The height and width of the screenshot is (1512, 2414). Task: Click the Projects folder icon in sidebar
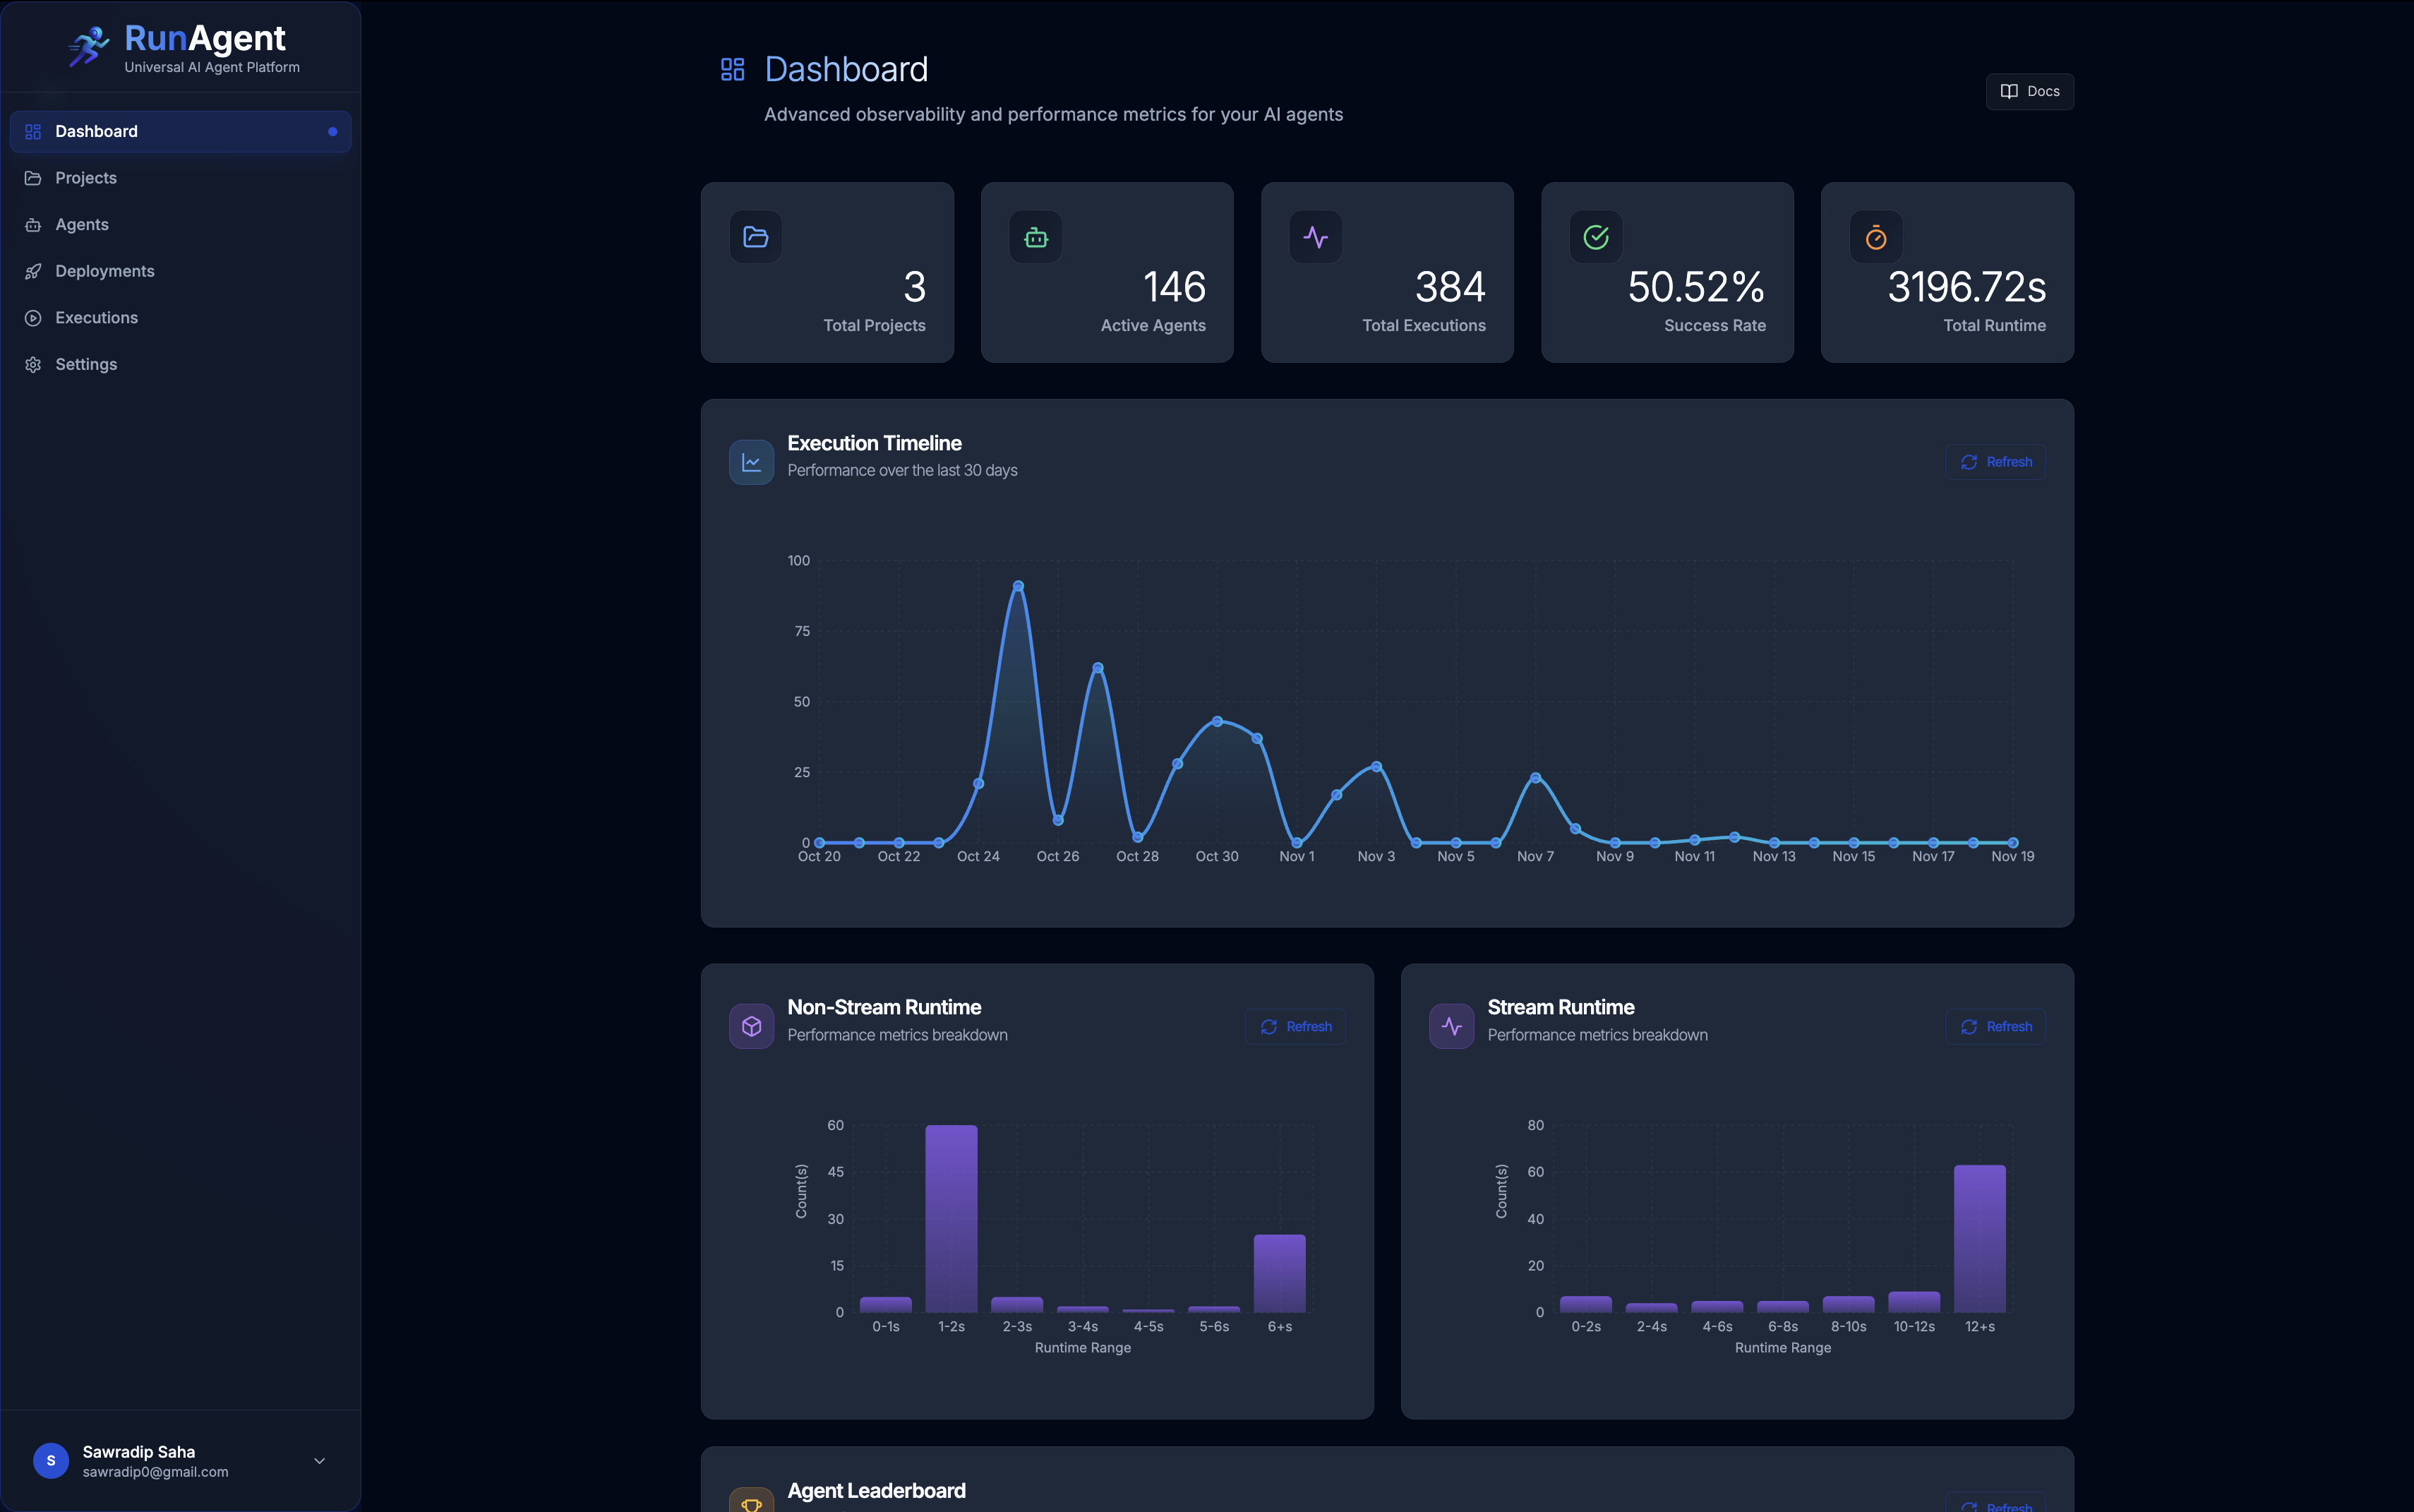33,178
